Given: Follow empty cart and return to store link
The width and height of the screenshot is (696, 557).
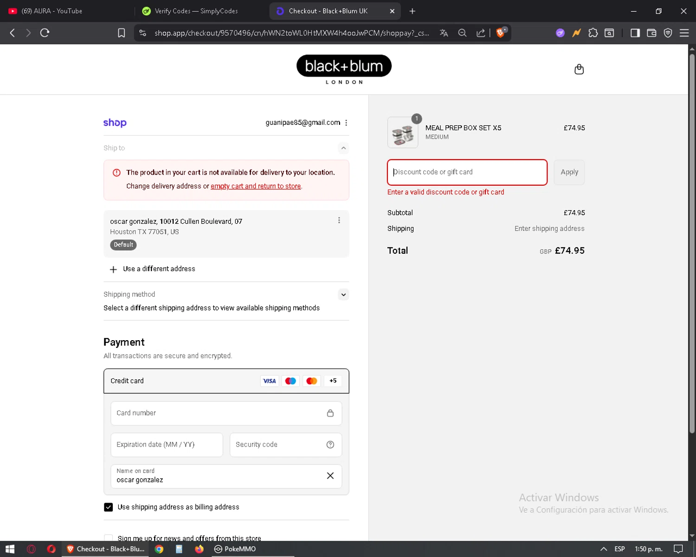Looking at the screenshot, I should tap(256, 186).
